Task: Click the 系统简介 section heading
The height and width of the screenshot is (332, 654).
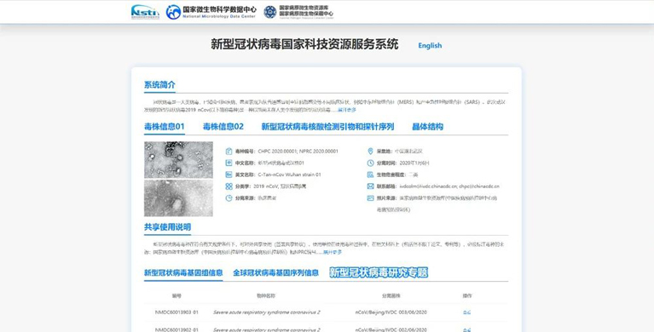Action: pyautogui.click(x=159, y=85)
